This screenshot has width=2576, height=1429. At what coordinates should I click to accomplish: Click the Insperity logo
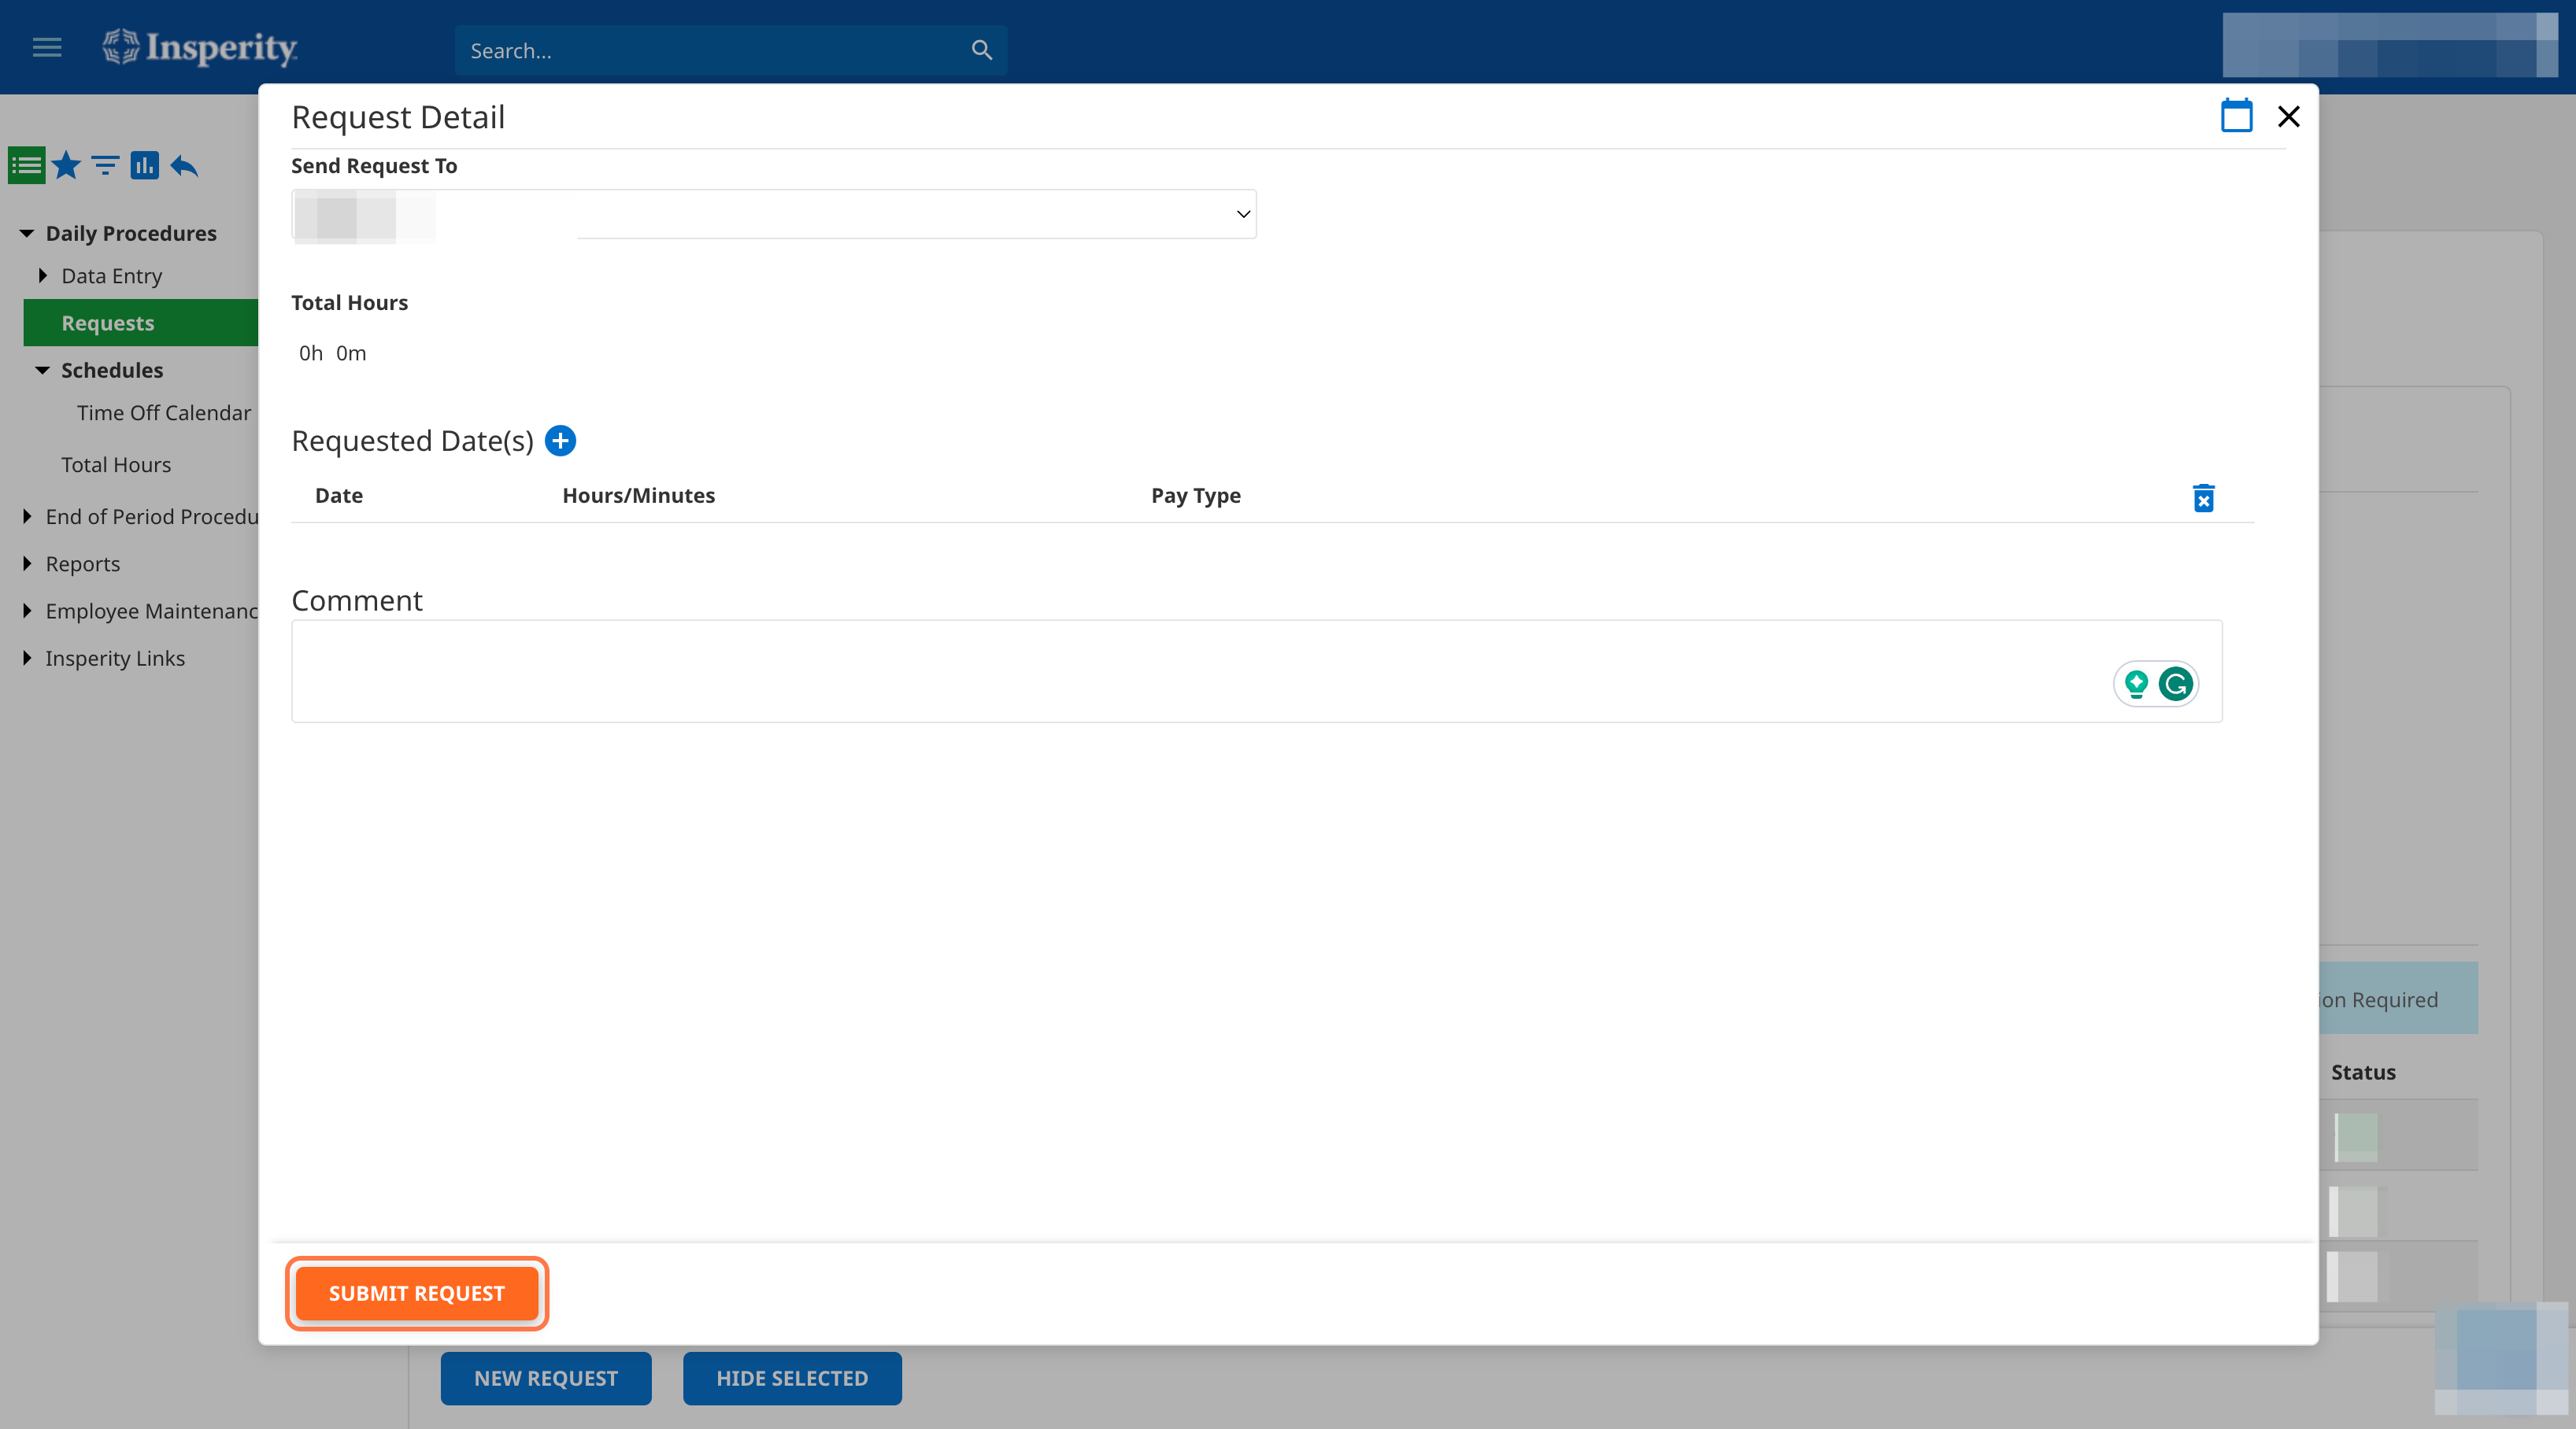[x=200, y=47]
